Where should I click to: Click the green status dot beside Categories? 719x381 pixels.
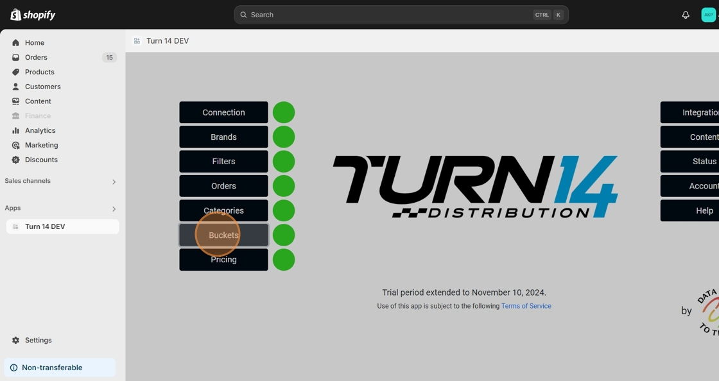tap(284, 210)
